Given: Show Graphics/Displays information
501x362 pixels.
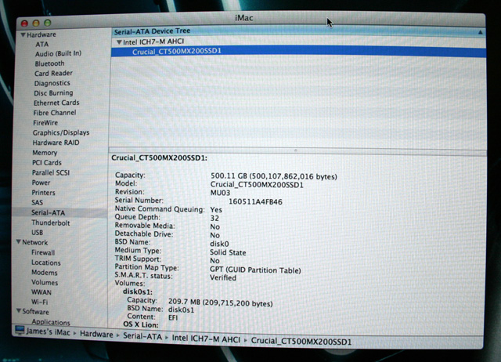Looking at the screenshot, I should (x=61, y=132).
